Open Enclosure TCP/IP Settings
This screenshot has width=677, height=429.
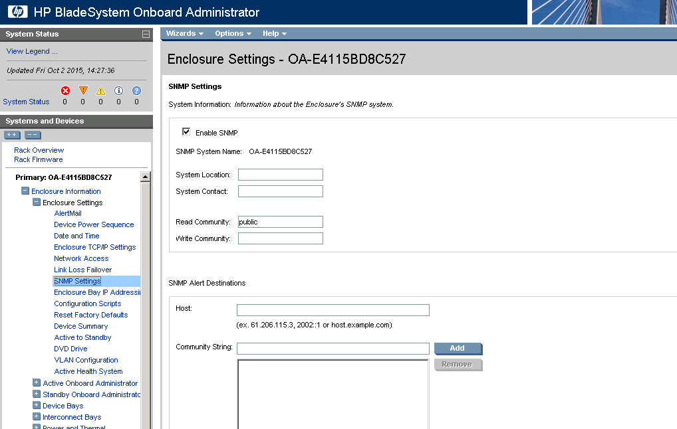tap(94, 247)
